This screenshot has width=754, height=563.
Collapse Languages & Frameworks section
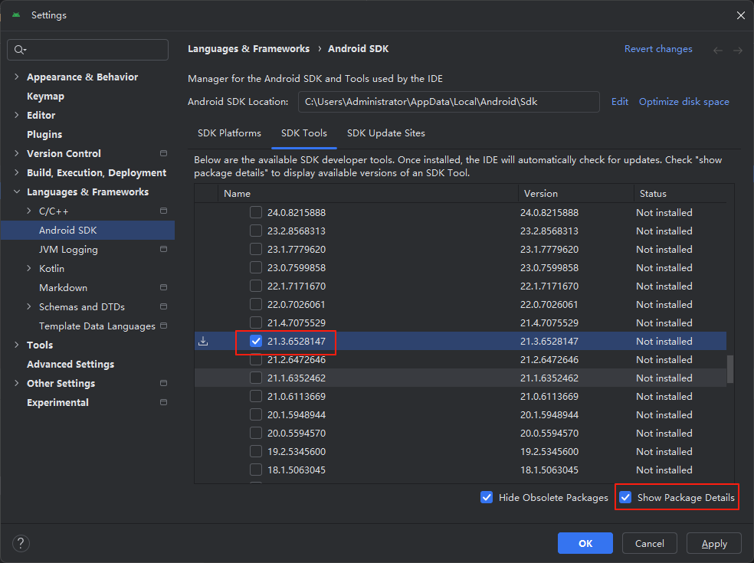[x=17, y=191]
